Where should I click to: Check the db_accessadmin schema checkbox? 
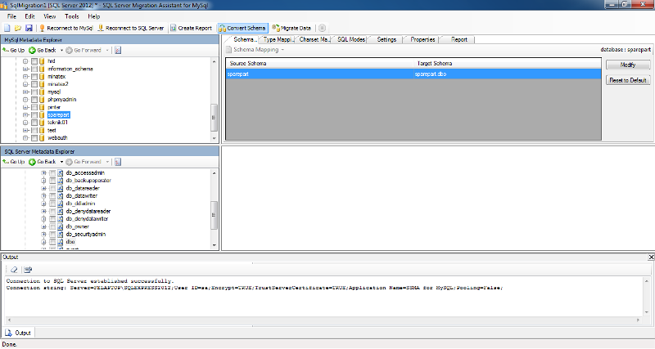pos(52,173)
